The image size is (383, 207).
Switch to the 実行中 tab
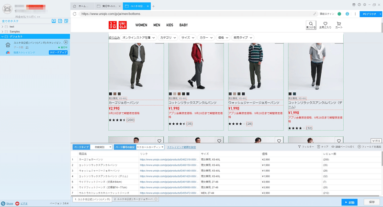pos(109,6)
